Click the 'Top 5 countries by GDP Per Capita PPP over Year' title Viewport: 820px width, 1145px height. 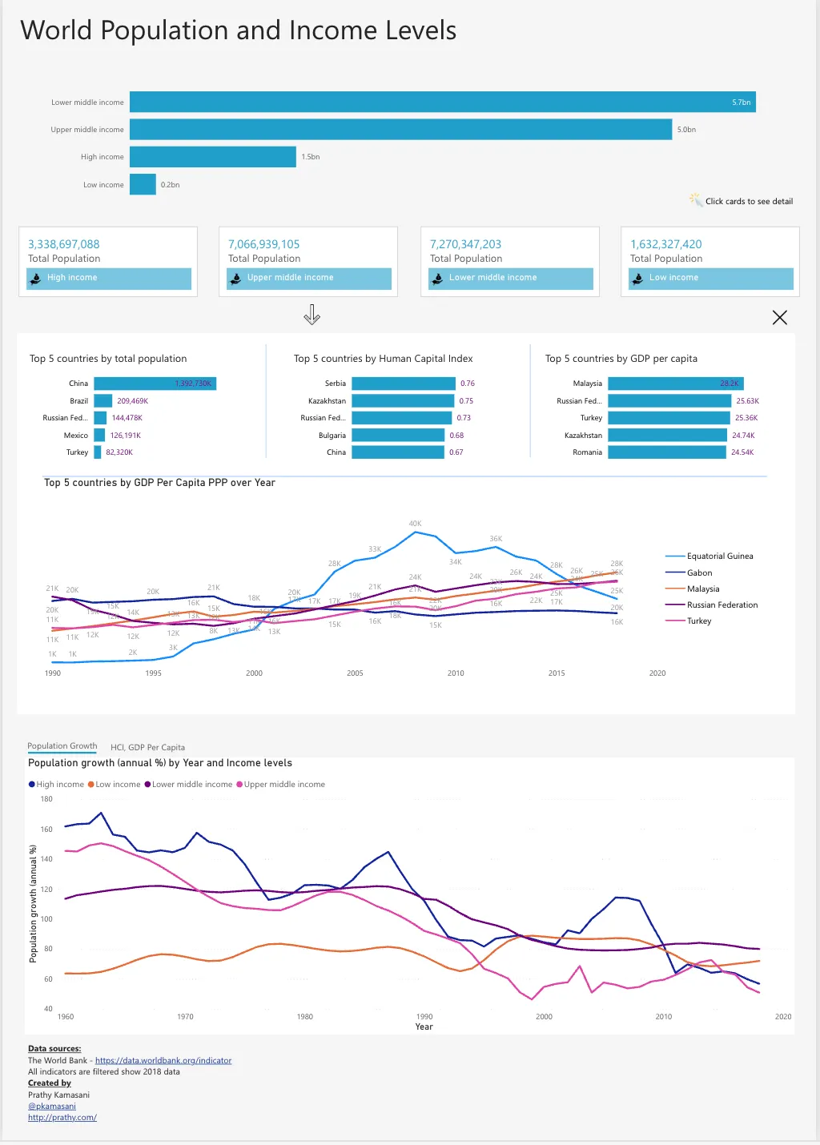[x=159, y=483]
